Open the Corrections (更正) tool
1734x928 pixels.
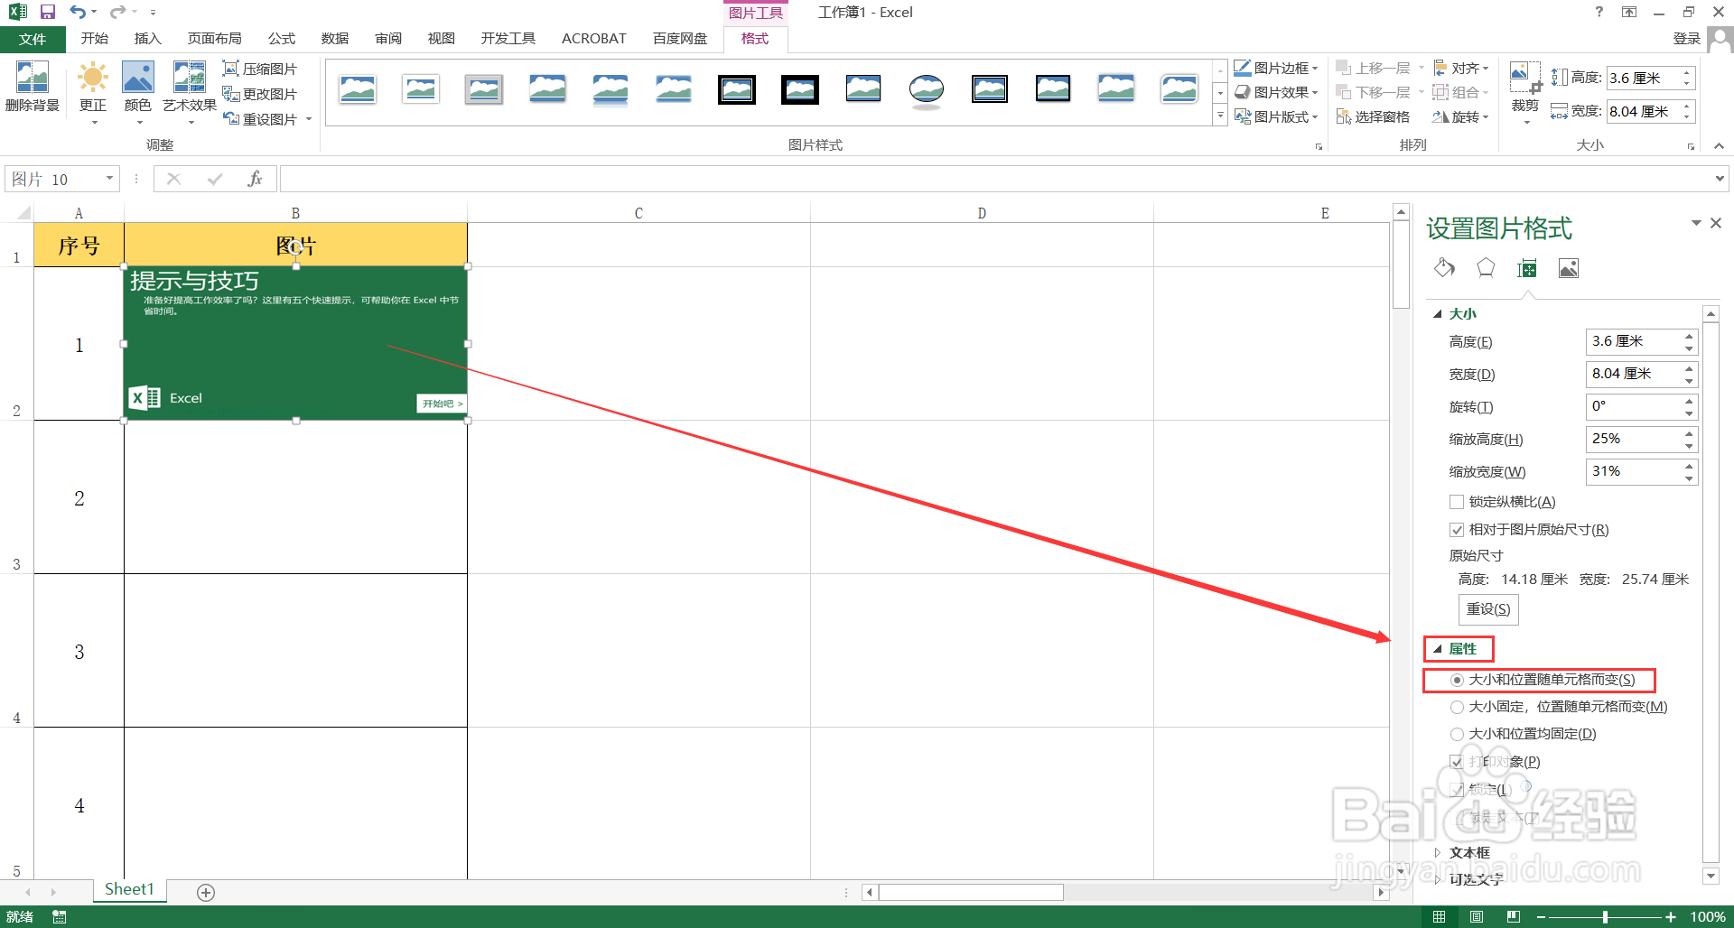(x=92, y=90)
